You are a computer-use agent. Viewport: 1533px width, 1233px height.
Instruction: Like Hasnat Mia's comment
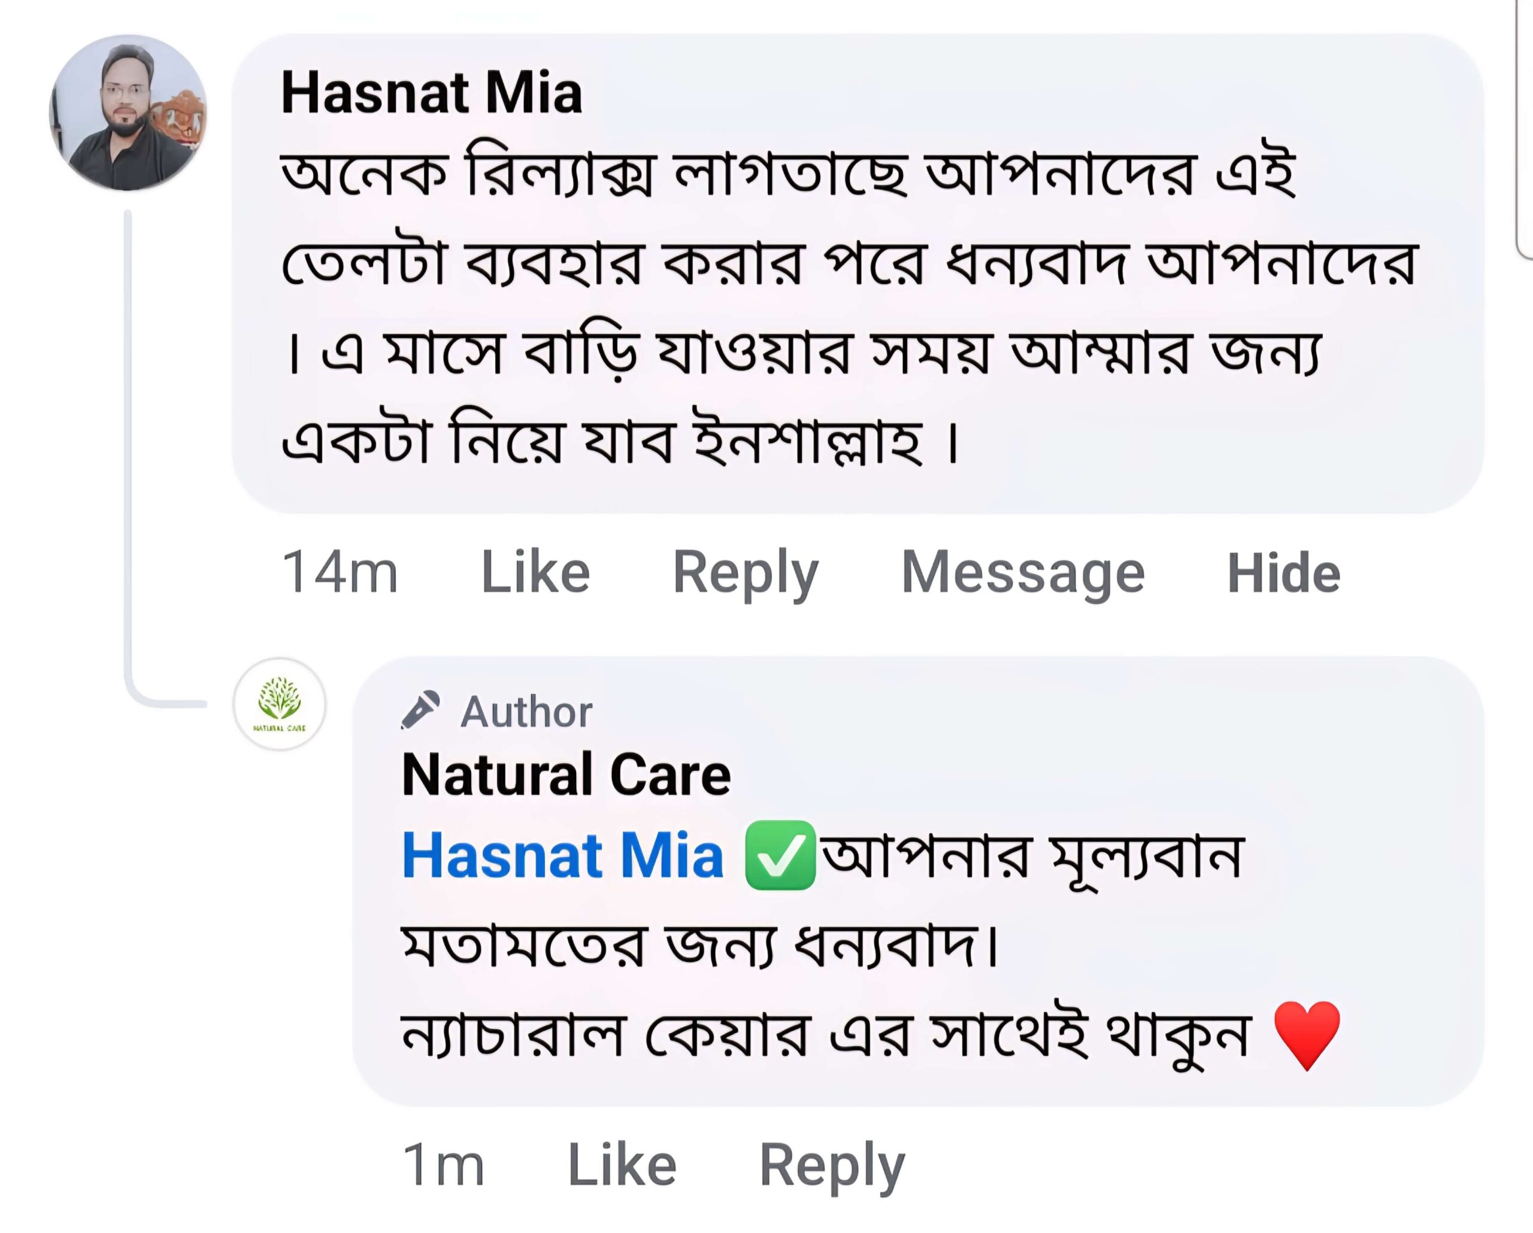tap(535, 572)
